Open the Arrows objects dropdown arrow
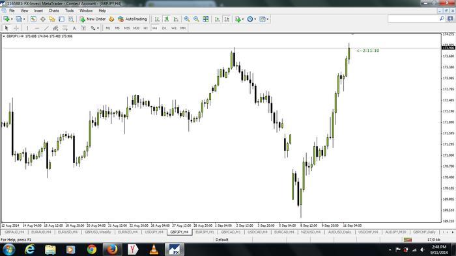This screenshot has width=456, height=256. pos(98,28)
